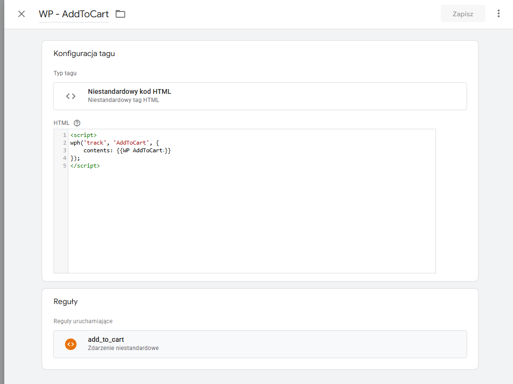The image size is (513, 384).
Task: Click the opening <script> line of code
Action: pos(83,135)
